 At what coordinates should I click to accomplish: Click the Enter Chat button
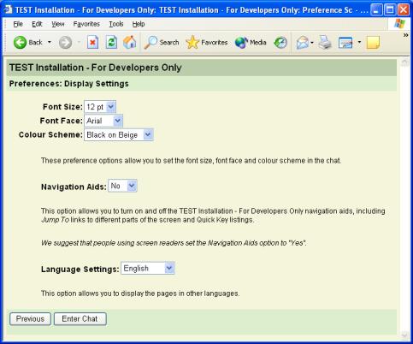80,319
